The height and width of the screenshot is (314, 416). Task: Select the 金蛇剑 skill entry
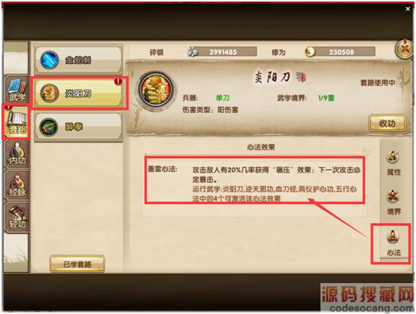(78, 59)
